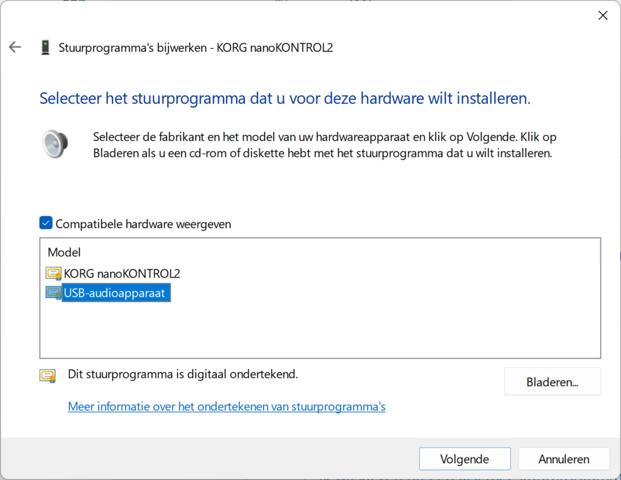Click the instruction text 'Selecteer de fabrikant en het model'

click(x=325, y=146)
